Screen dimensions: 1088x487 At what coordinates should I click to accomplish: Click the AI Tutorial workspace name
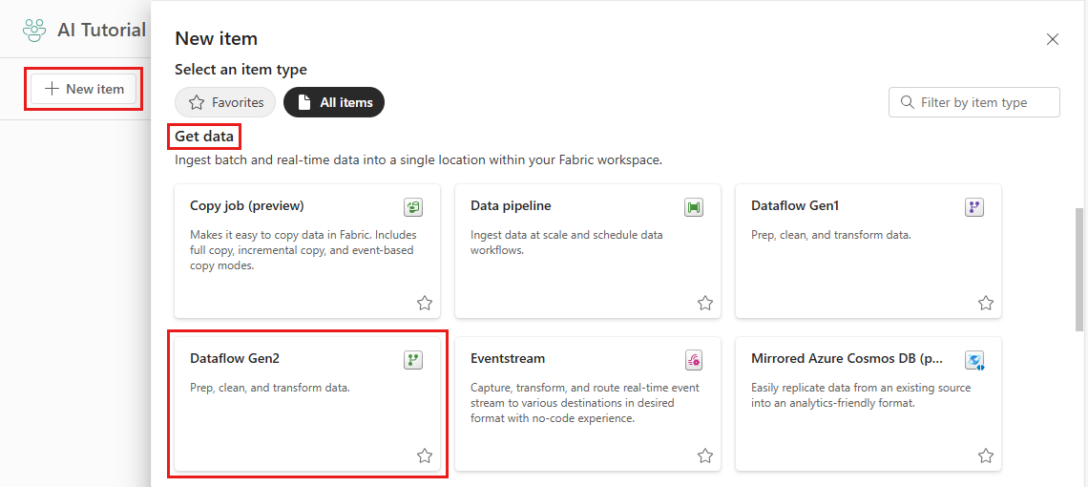coord(101,30)
